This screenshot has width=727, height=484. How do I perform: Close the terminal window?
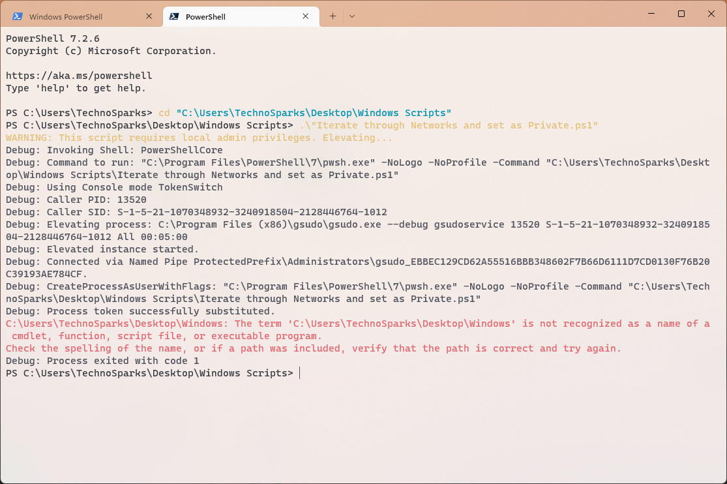click(711, 14)
